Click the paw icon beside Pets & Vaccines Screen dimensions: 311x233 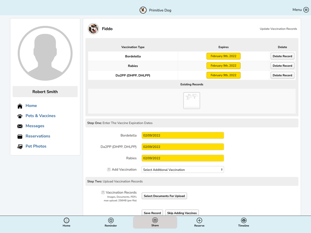click(20, 116)
